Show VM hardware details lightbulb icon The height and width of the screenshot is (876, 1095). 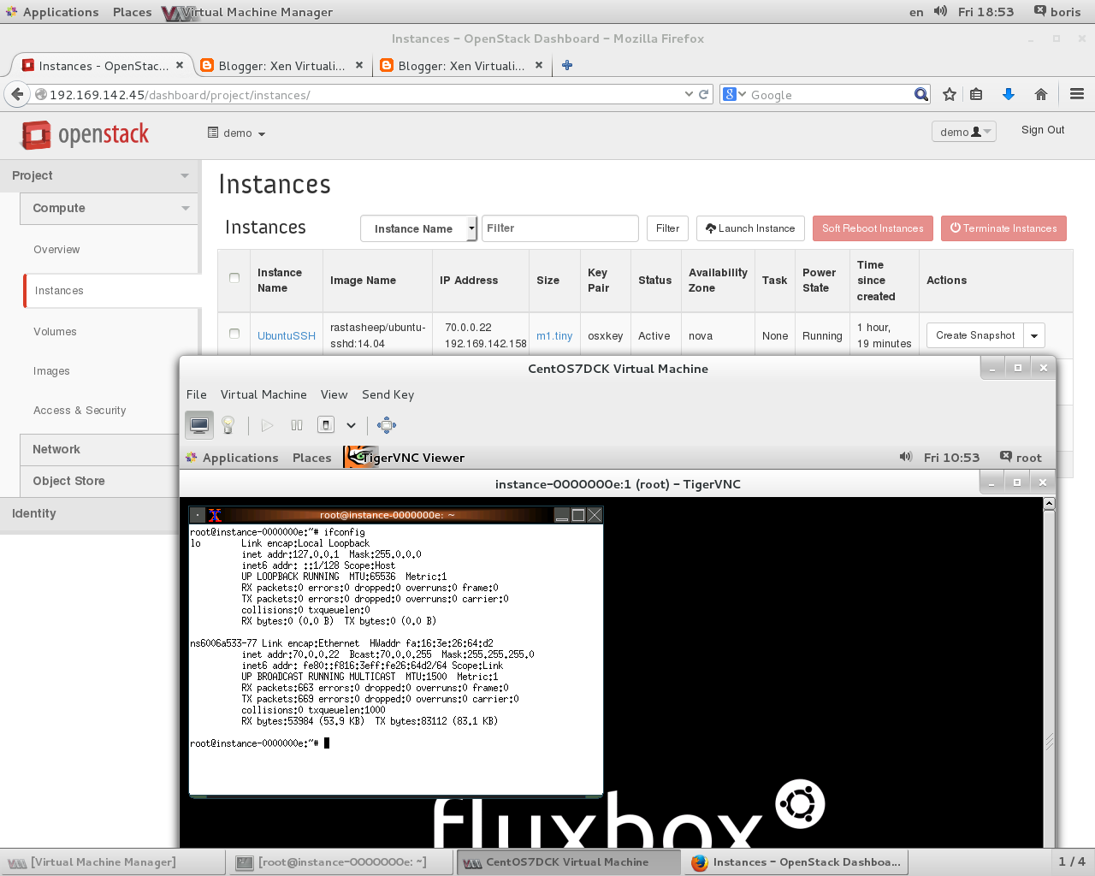[x=228, y=425]
